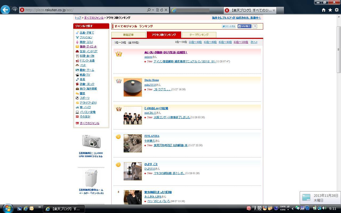Expand the quick launch overflow chevron
This screenshot has width=341, height=213.
tap(40, 207)
